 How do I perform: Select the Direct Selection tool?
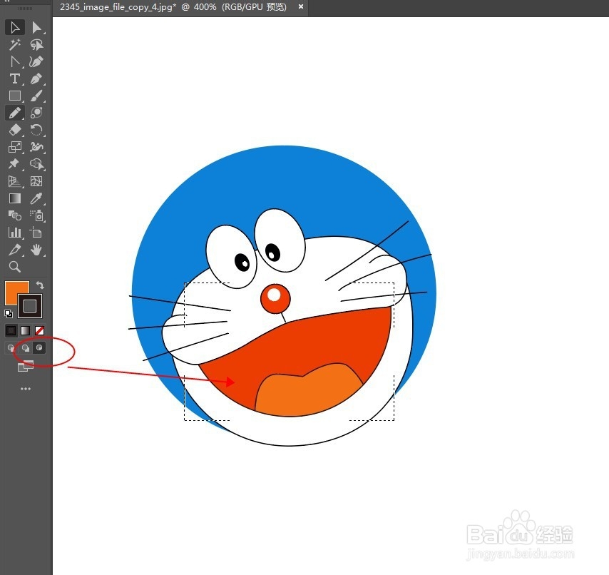click(x=36, y=28)
